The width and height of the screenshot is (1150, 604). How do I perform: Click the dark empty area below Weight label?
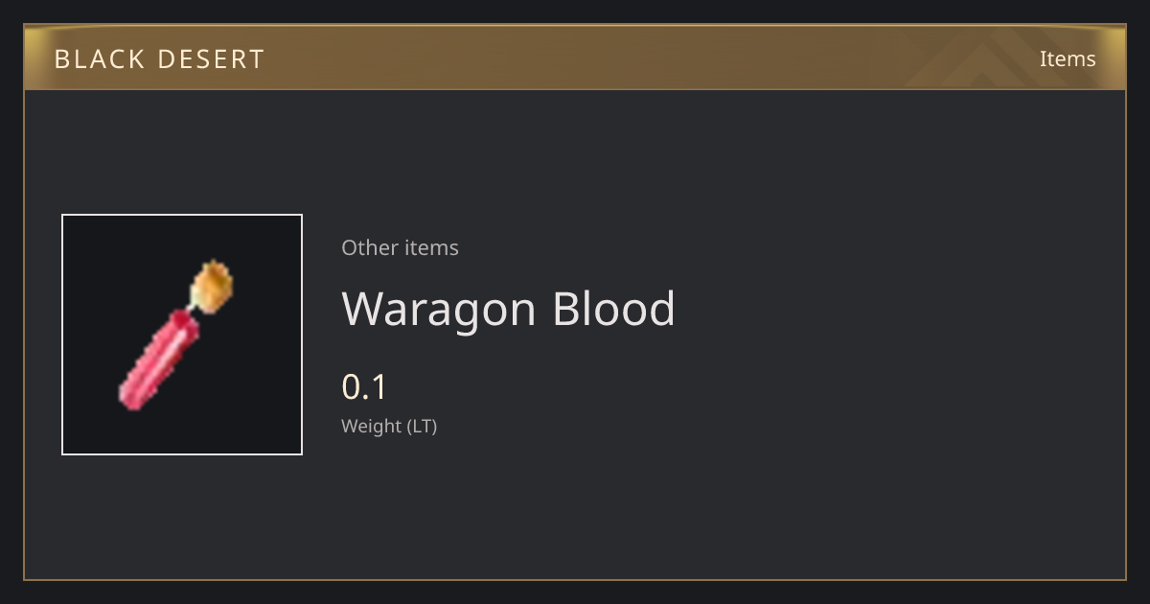point(575,508)
